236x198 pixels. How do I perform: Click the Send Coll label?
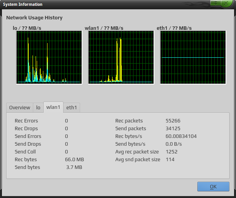click(x=25, y=152)
